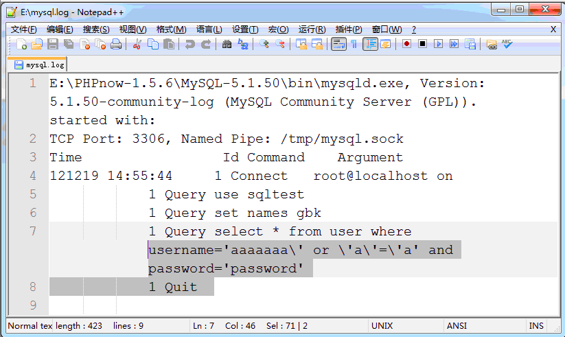Click line number 4 in margin

33,176
